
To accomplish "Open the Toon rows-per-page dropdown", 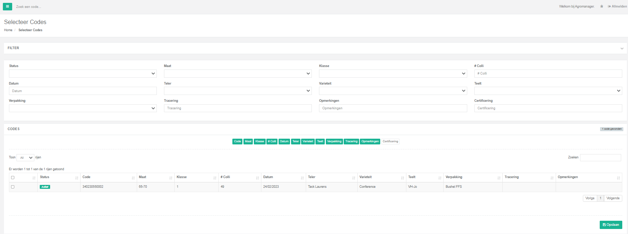I will pos(25,158).
